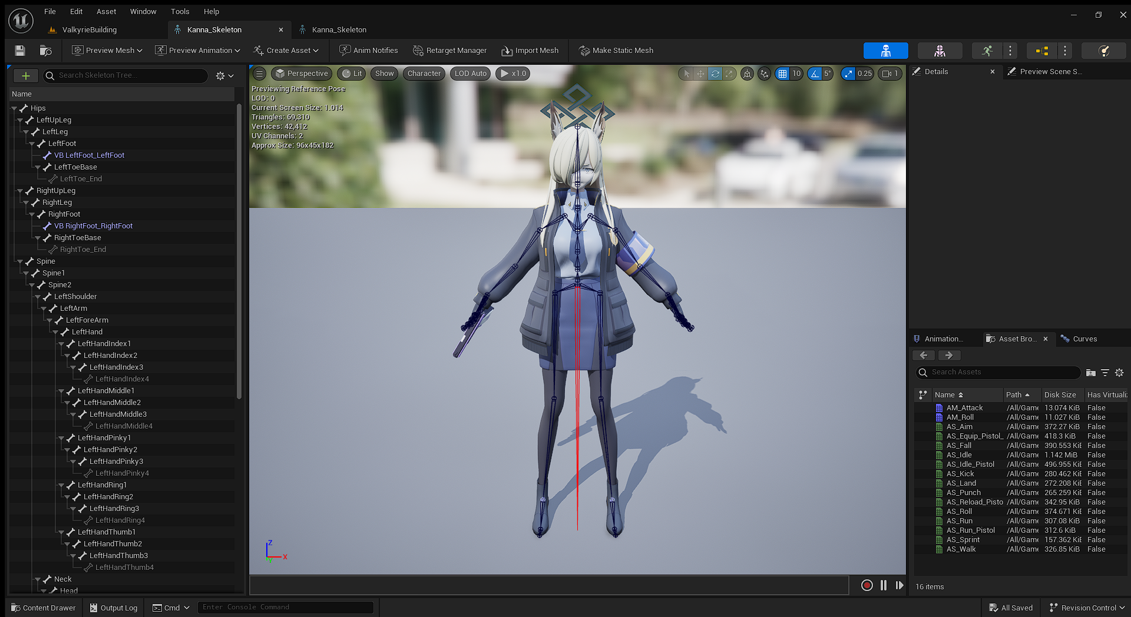Collapse the LeftUpLeg bone node

tap(20, 120)
